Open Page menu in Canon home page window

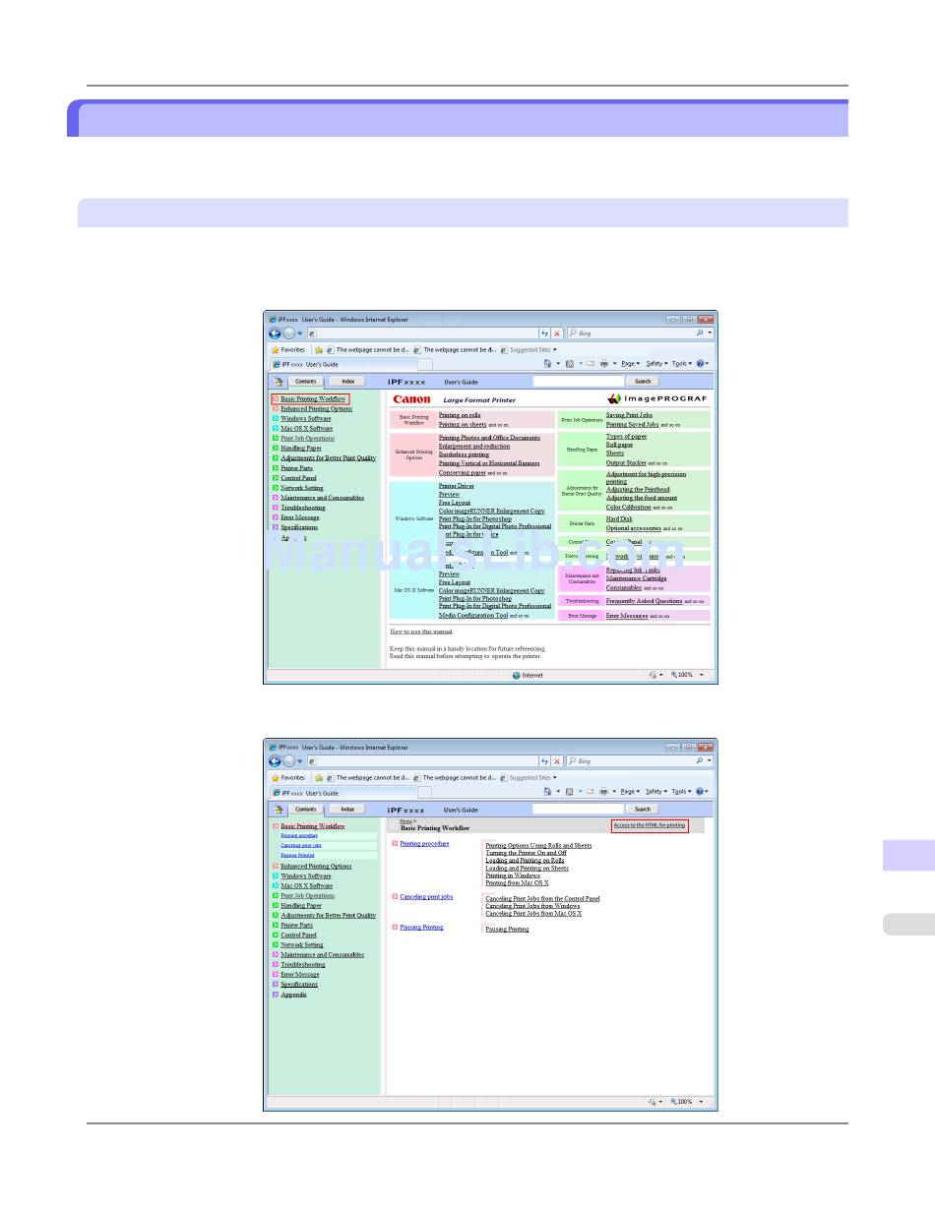(x=630, y=364)
